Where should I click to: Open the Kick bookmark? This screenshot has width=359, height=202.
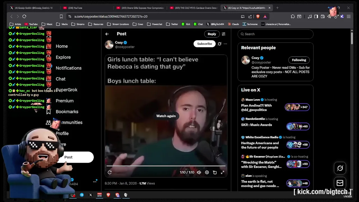click(186, 24)
